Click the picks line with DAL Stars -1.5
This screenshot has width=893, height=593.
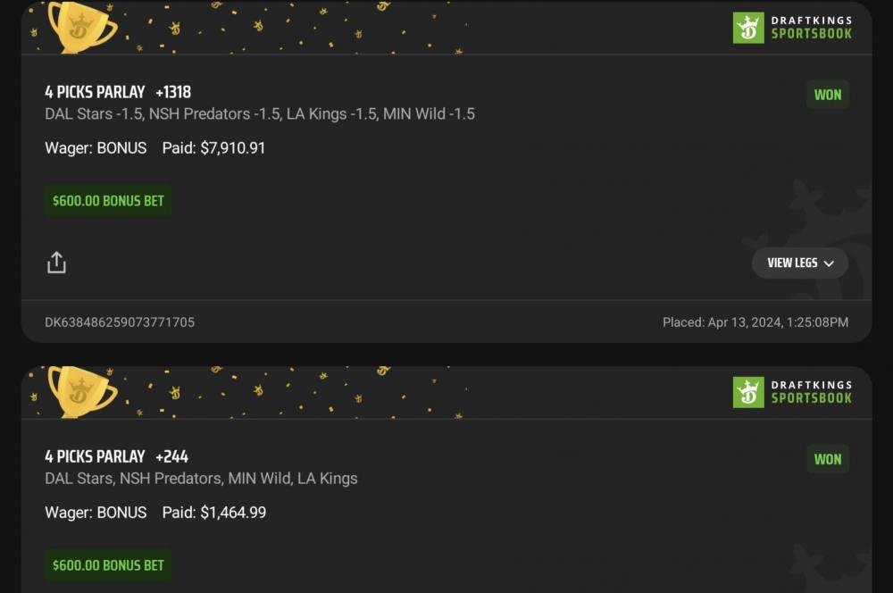pos(260,114)
